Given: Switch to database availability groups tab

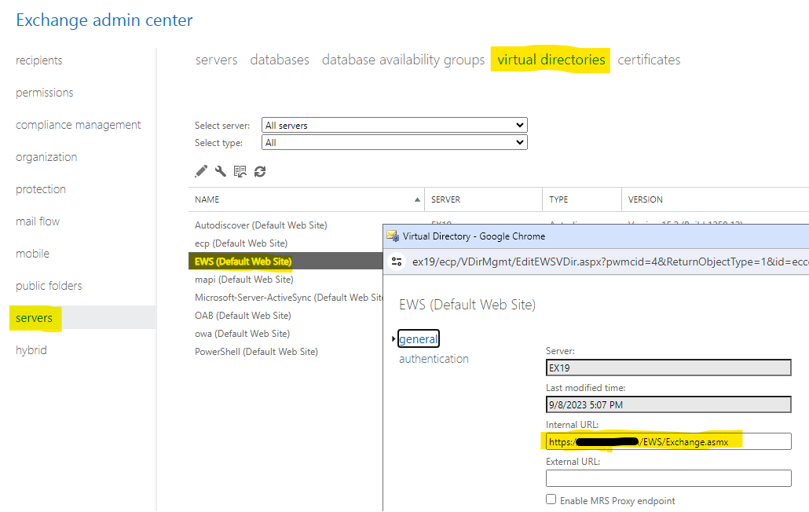Looking at the screenshot, I should 403,60.
